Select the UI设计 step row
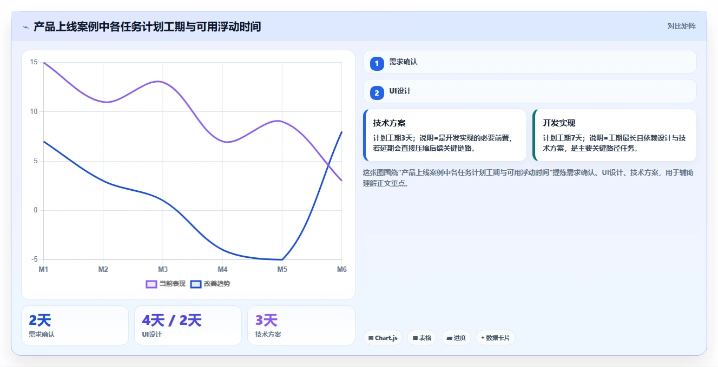The image size is (718, 367). 530,91
